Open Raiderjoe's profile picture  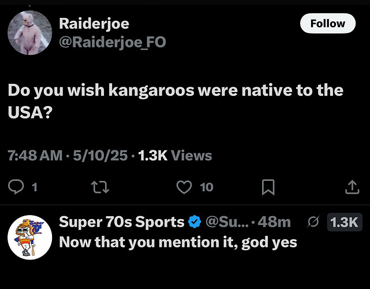pyautogui.click(x=30, y=32)
